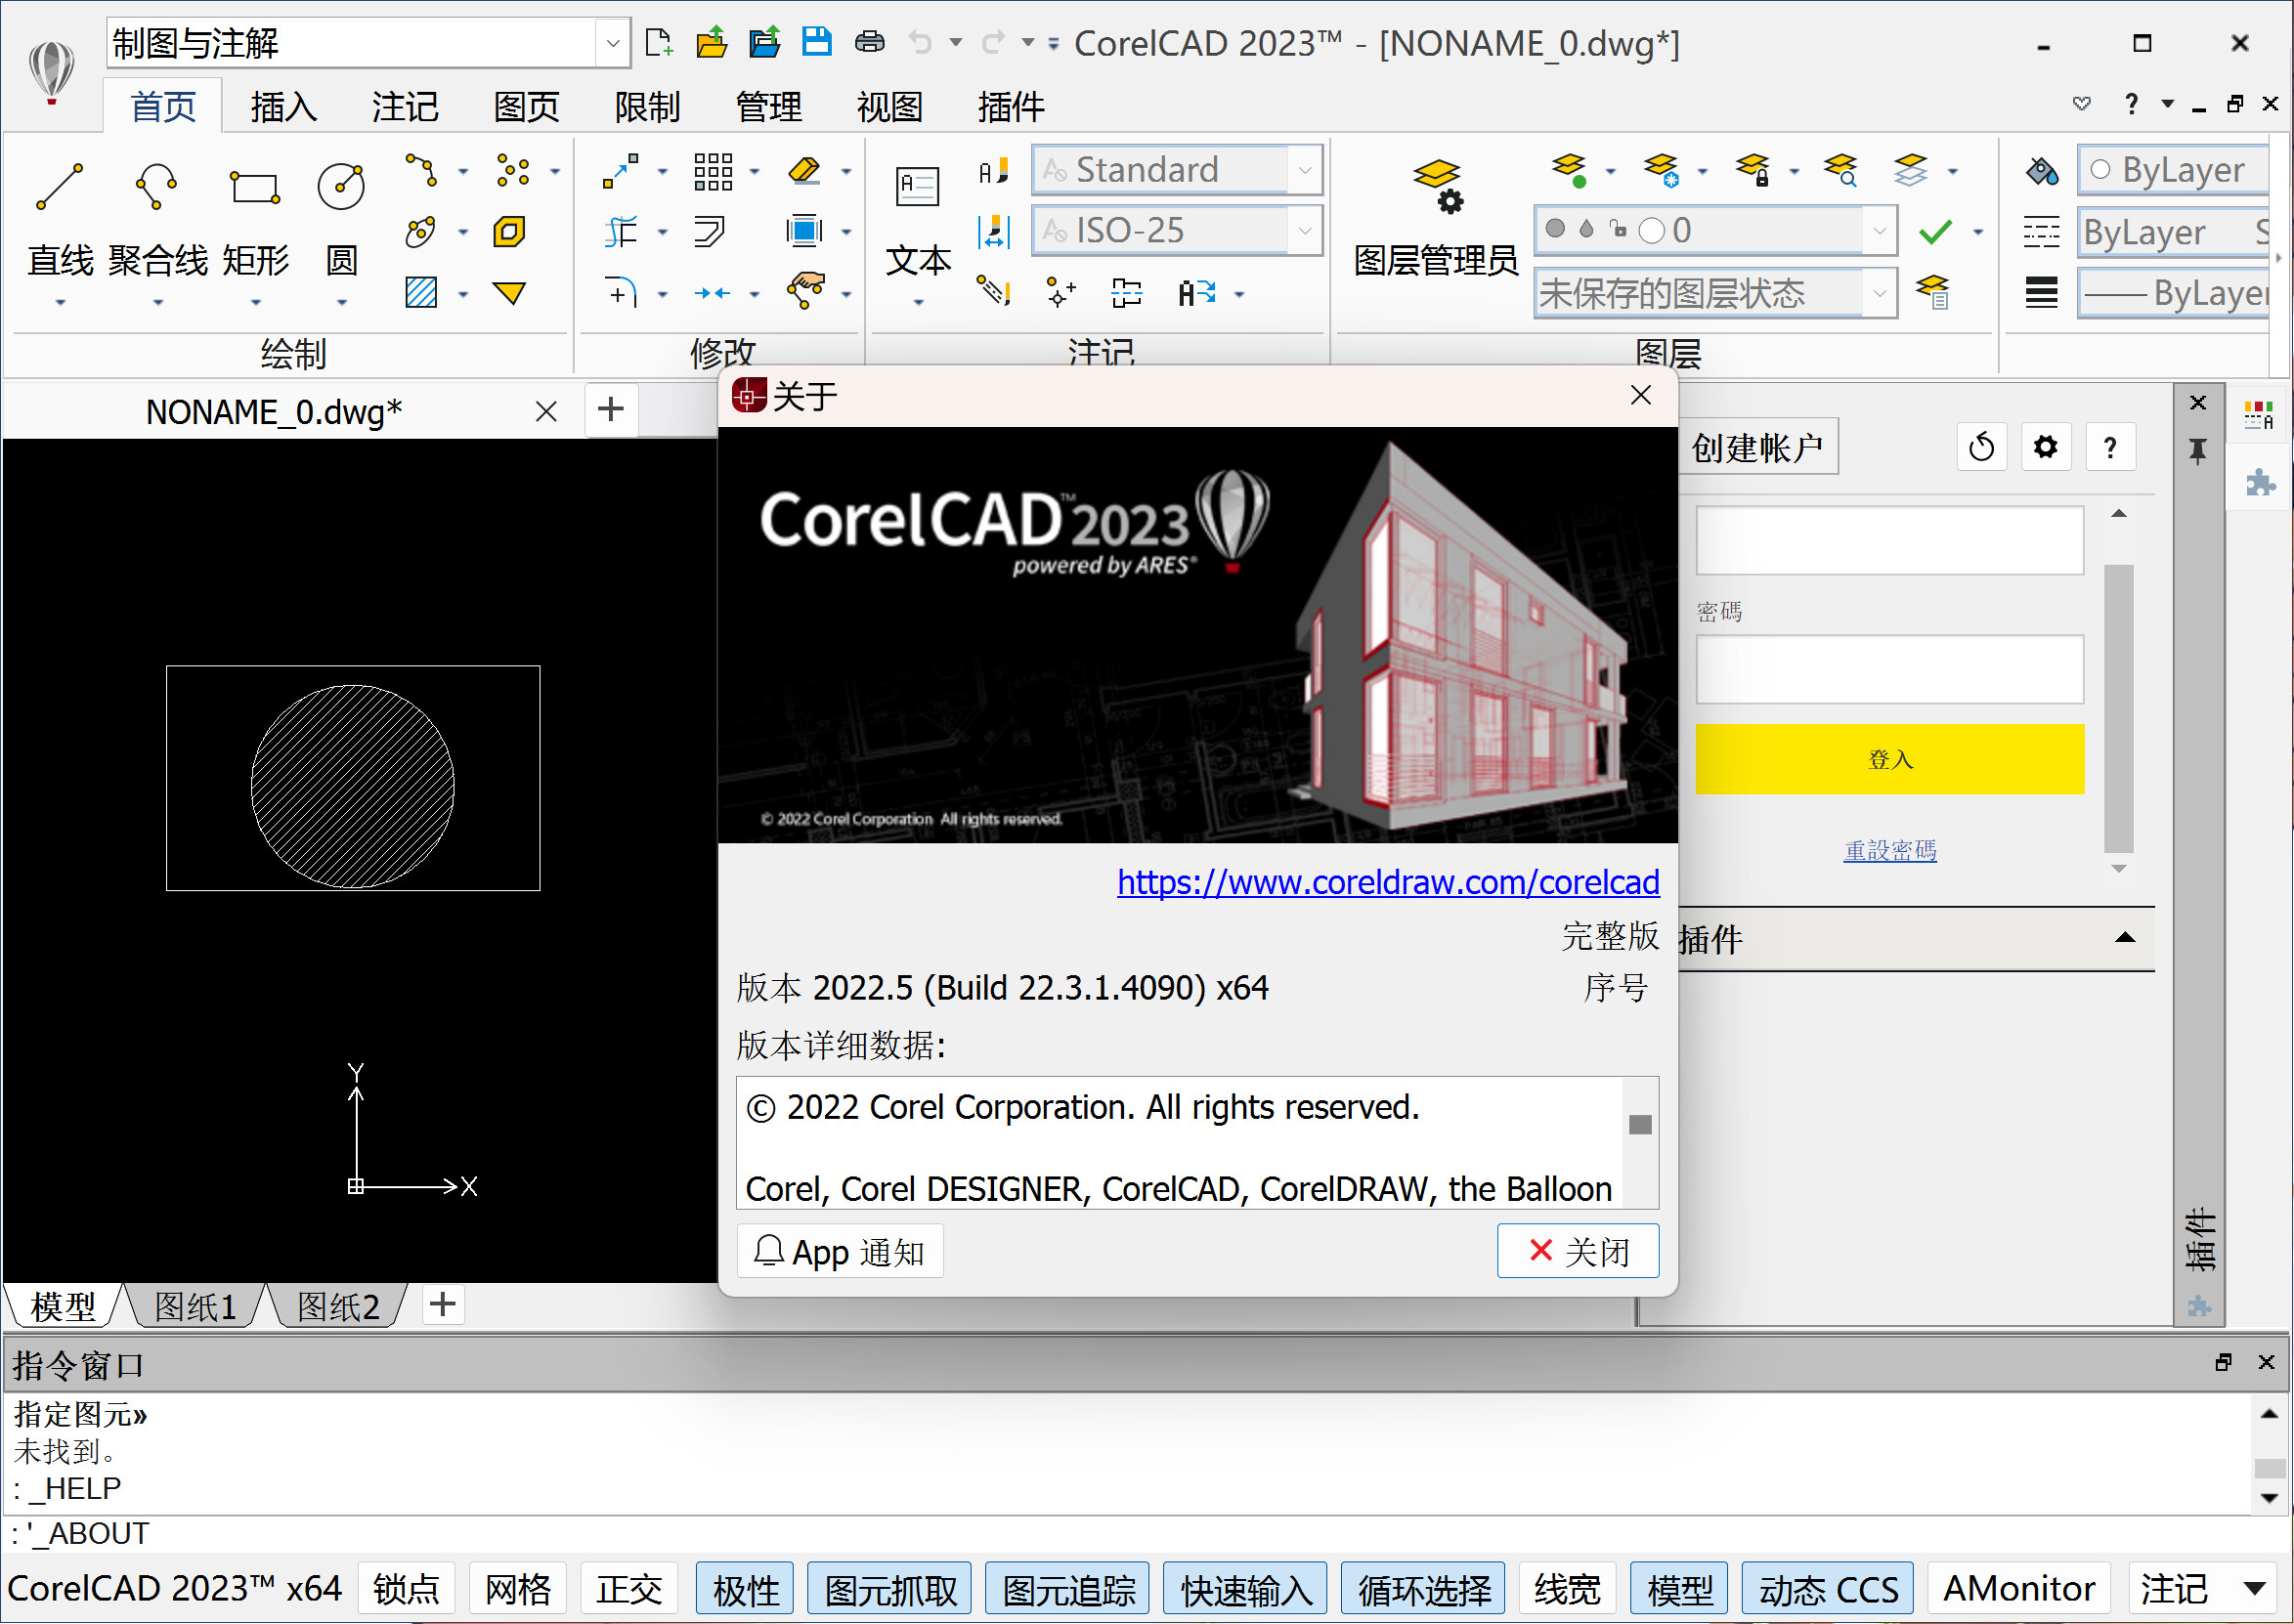Toggle 图元追踪 entity tracking
Screen dimensions: 2294x1624
[x=1068, y=1588]
